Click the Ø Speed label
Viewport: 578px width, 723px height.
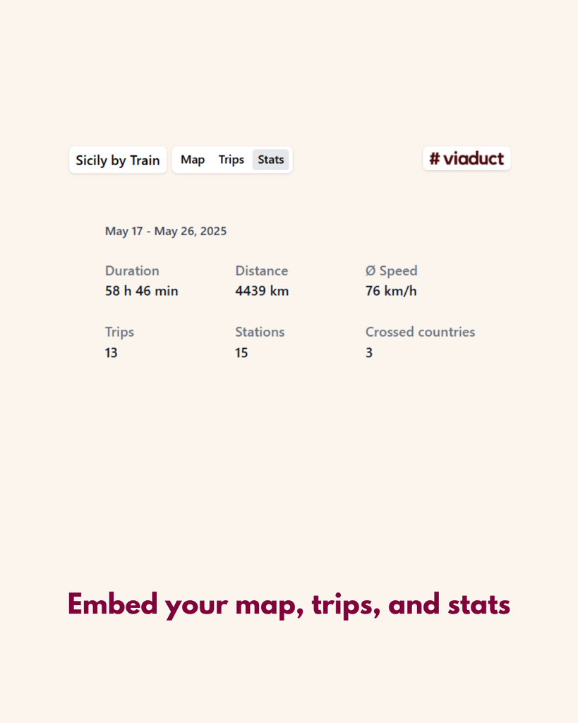coord(391,270)
